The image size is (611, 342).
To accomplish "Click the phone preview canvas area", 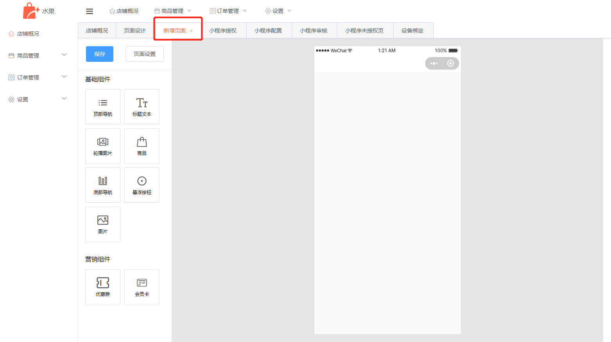I will click(x=387, y=203).
